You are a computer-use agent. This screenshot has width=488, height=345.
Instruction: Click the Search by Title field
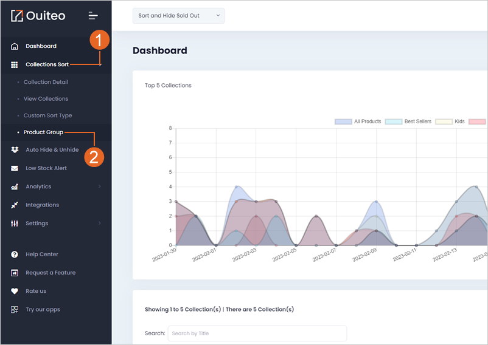click(x=257, y=333)
